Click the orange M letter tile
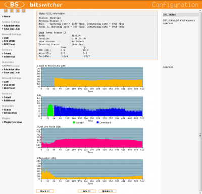202x194 pixels. [6, 11]
